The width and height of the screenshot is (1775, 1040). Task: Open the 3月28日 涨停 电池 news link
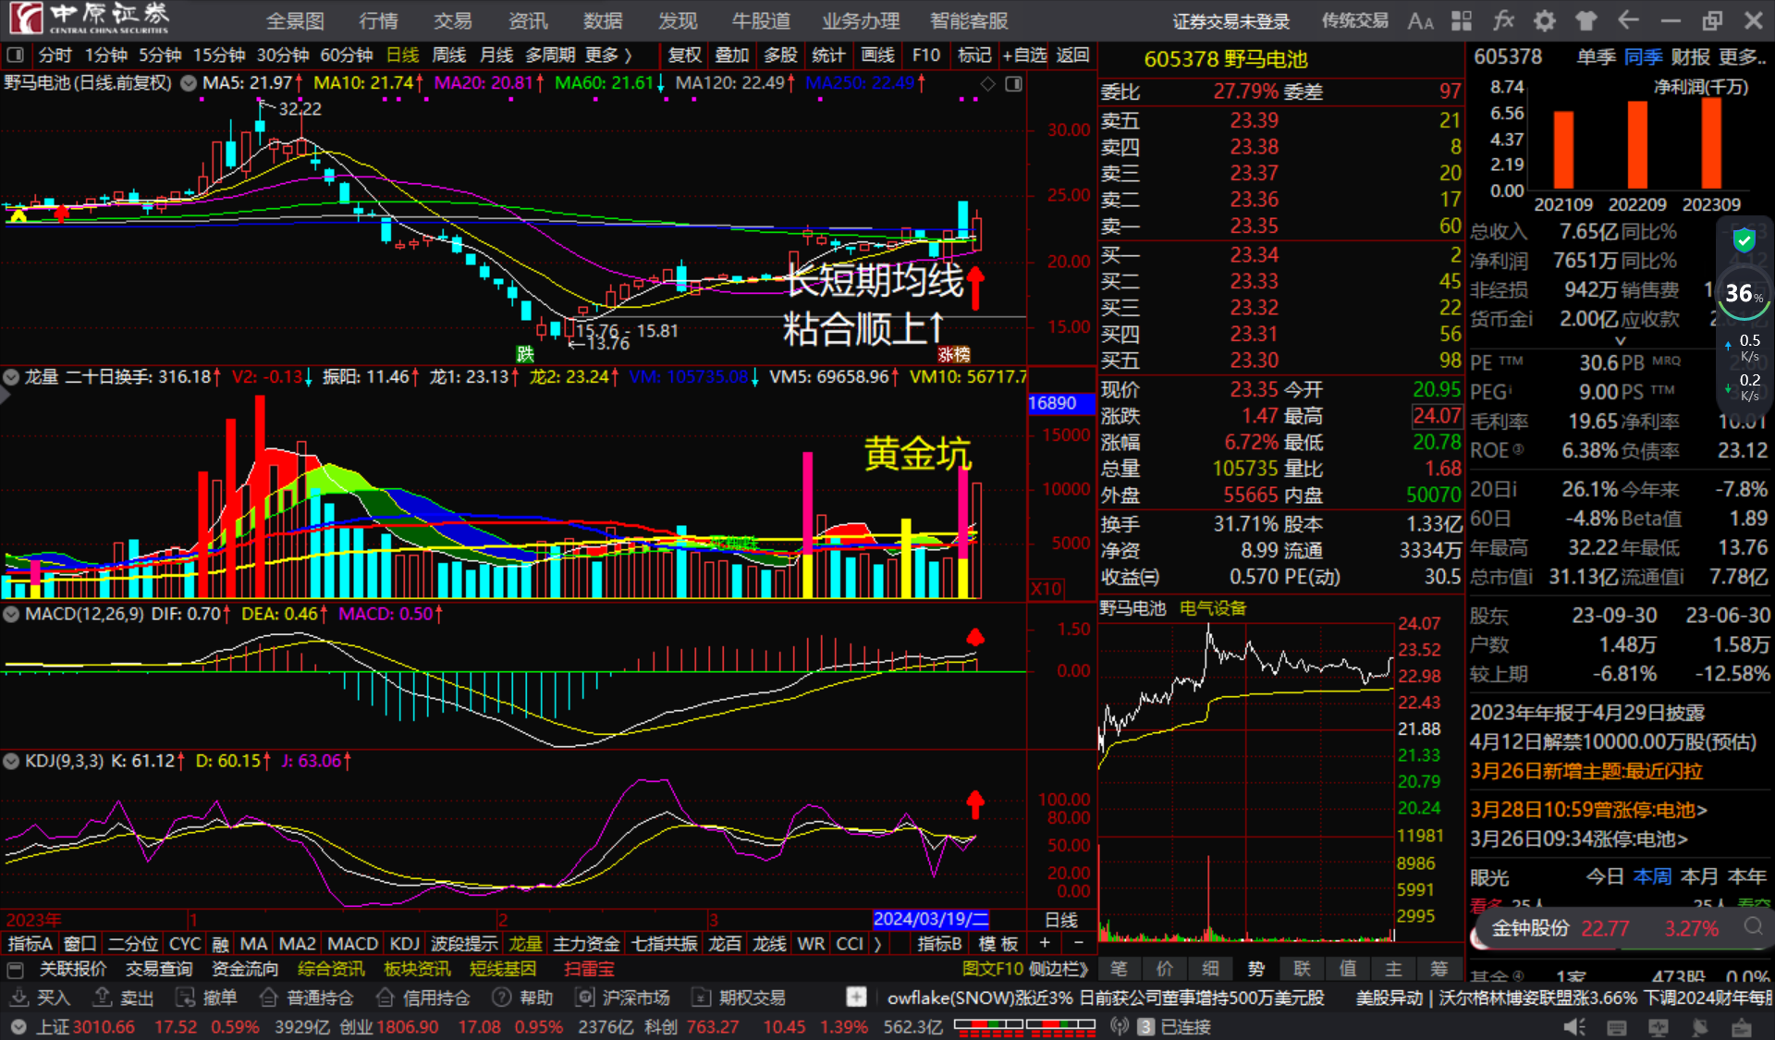(1587, 810)
